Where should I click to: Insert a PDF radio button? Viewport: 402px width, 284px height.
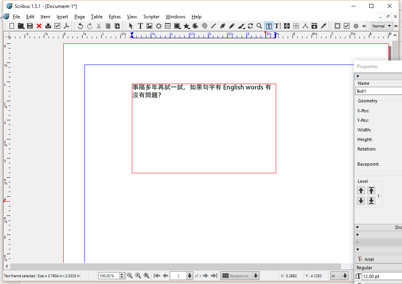[x=356, y=26]
